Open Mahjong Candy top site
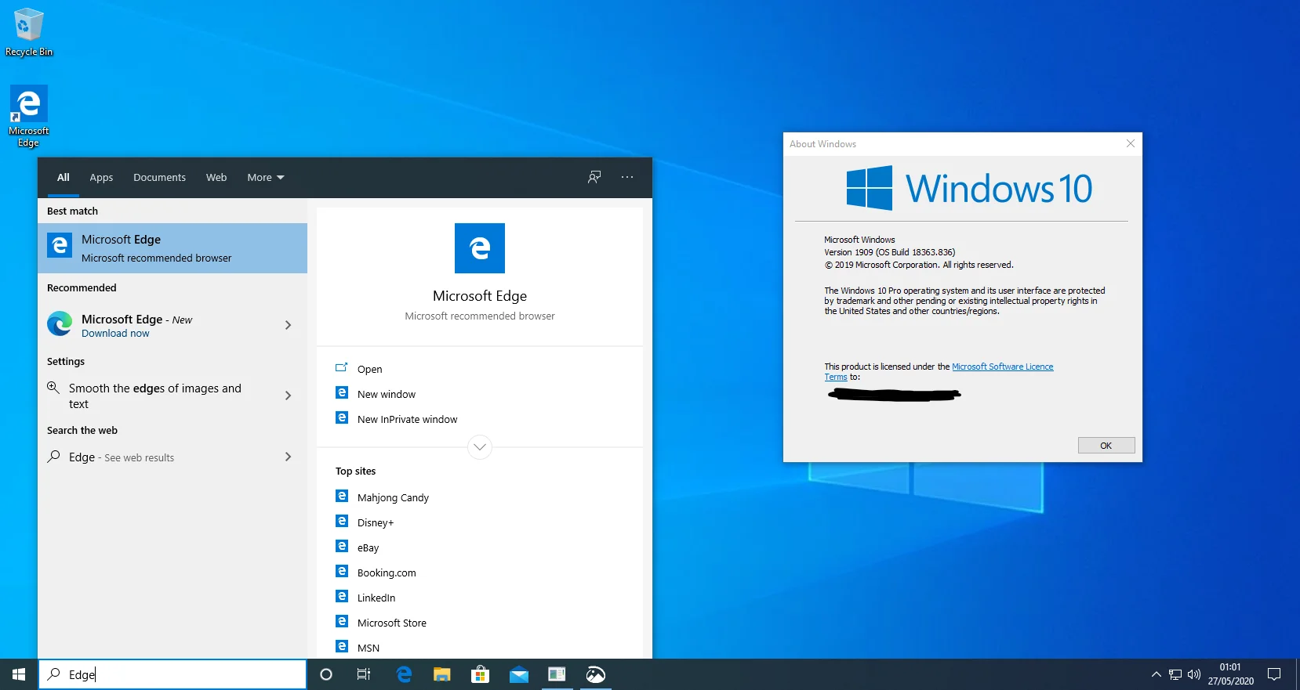 click(x=393, y=497)
